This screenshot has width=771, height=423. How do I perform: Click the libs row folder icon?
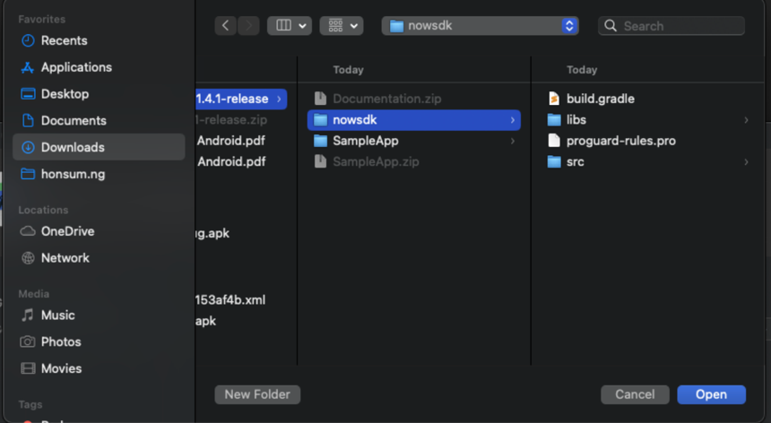[x=554, y=120]
